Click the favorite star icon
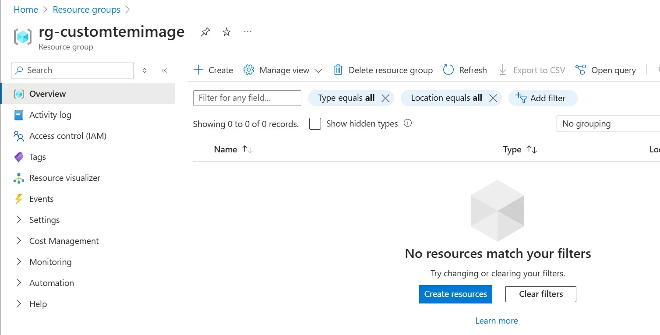The image size is (660, 335). [226, 32]
